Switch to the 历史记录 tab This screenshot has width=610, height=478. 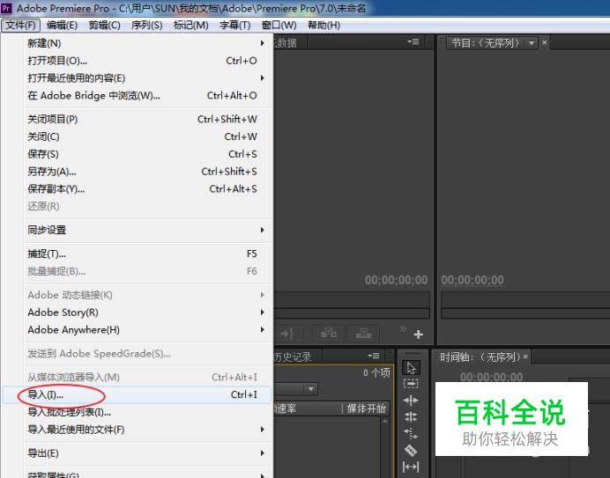pos(293,357)
